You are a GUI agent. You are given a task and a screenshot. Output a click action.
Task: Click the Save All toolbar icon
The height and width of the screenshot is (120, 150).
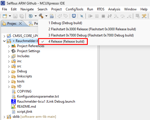pos(22,16)
